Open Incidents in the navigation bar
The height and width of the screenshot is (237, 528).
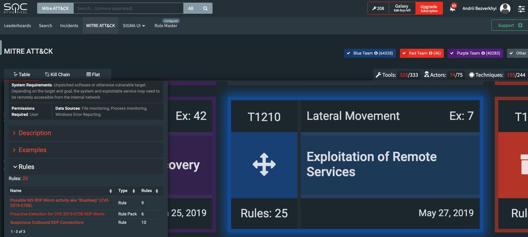pos(69,25)
